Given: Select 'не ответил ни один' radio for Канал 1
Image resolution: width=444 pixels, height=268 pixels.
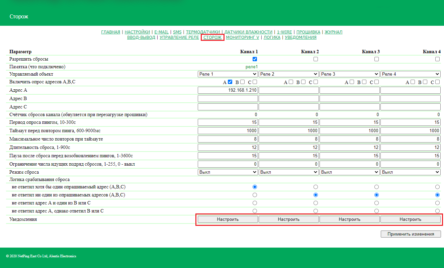Looking at the screenshot, I should click(255, 195).
